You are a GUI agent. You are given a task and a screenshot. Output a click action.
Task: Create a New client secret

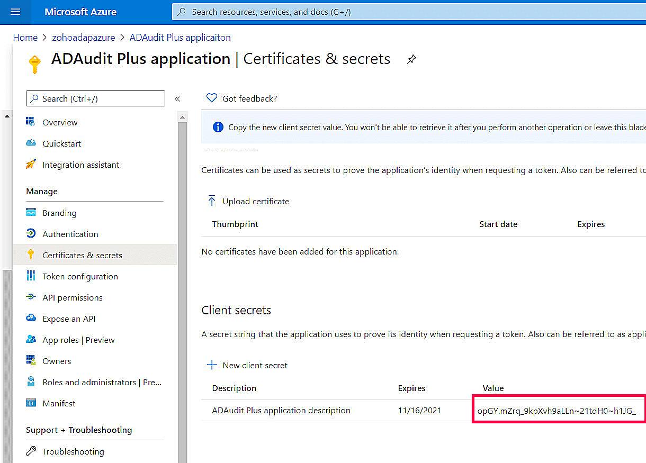[247, 365]
